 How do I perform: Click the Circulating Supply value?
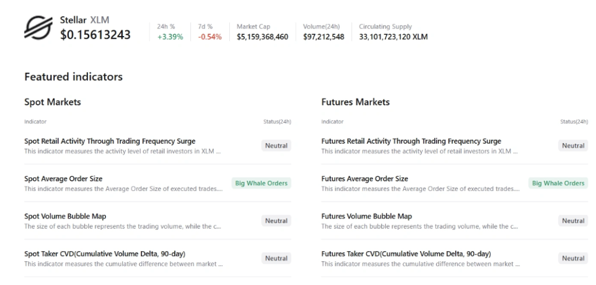[x=389, y=37]
